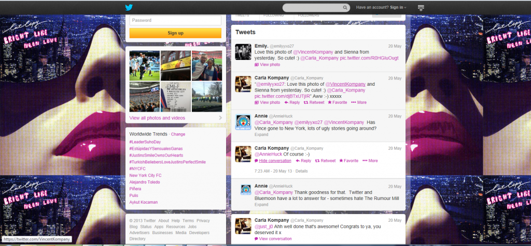
Task: Open the footer Status link
Action: 146,227
